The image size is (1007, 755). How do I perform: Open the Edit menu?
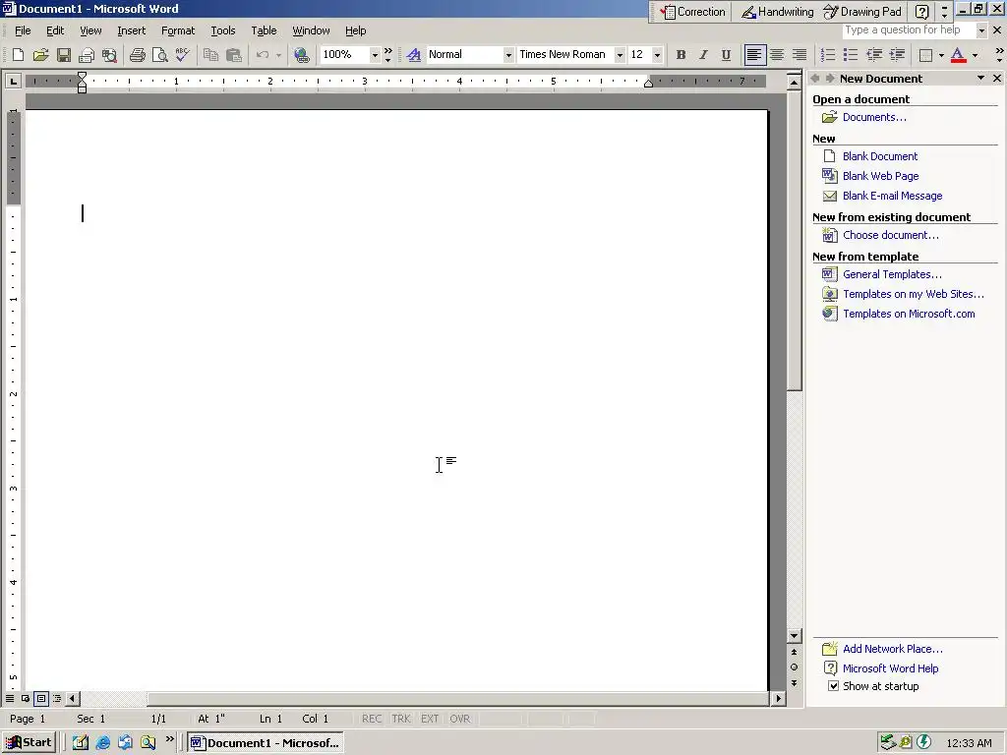pyautogui.click(x=55, y=30)
